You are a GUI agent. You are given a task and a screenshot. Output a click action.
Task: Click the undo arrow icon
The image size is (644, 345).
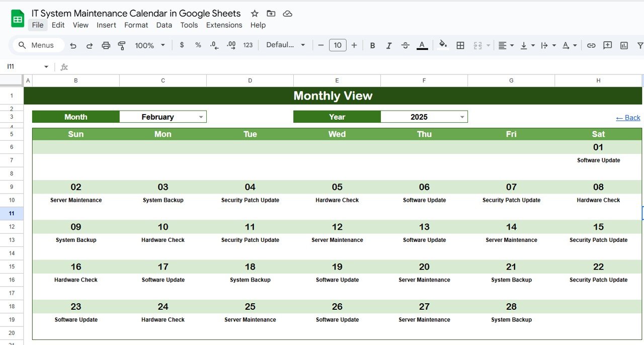coord(73,45)
